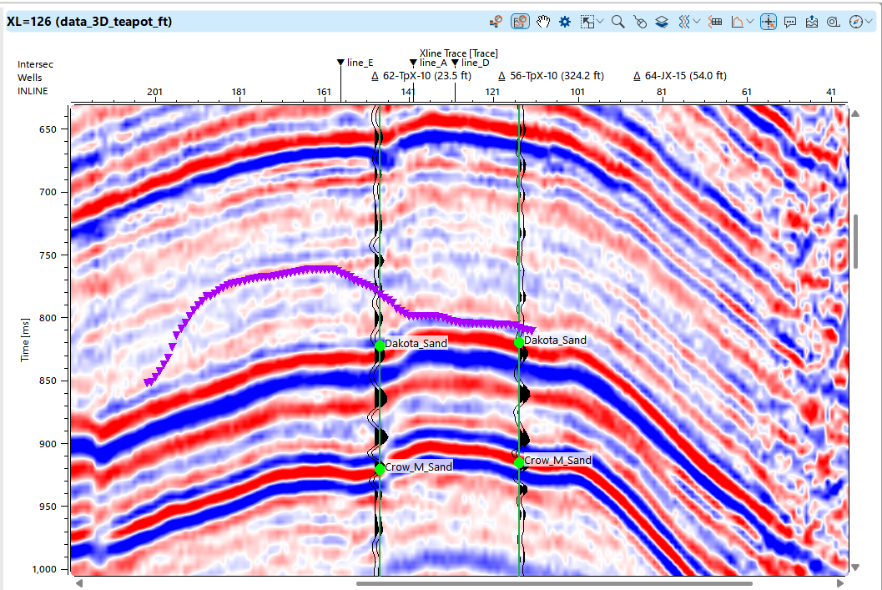882x590 pixels.
Task: Toggle the crosshair cursor tracking button
Action: (769, 22)
